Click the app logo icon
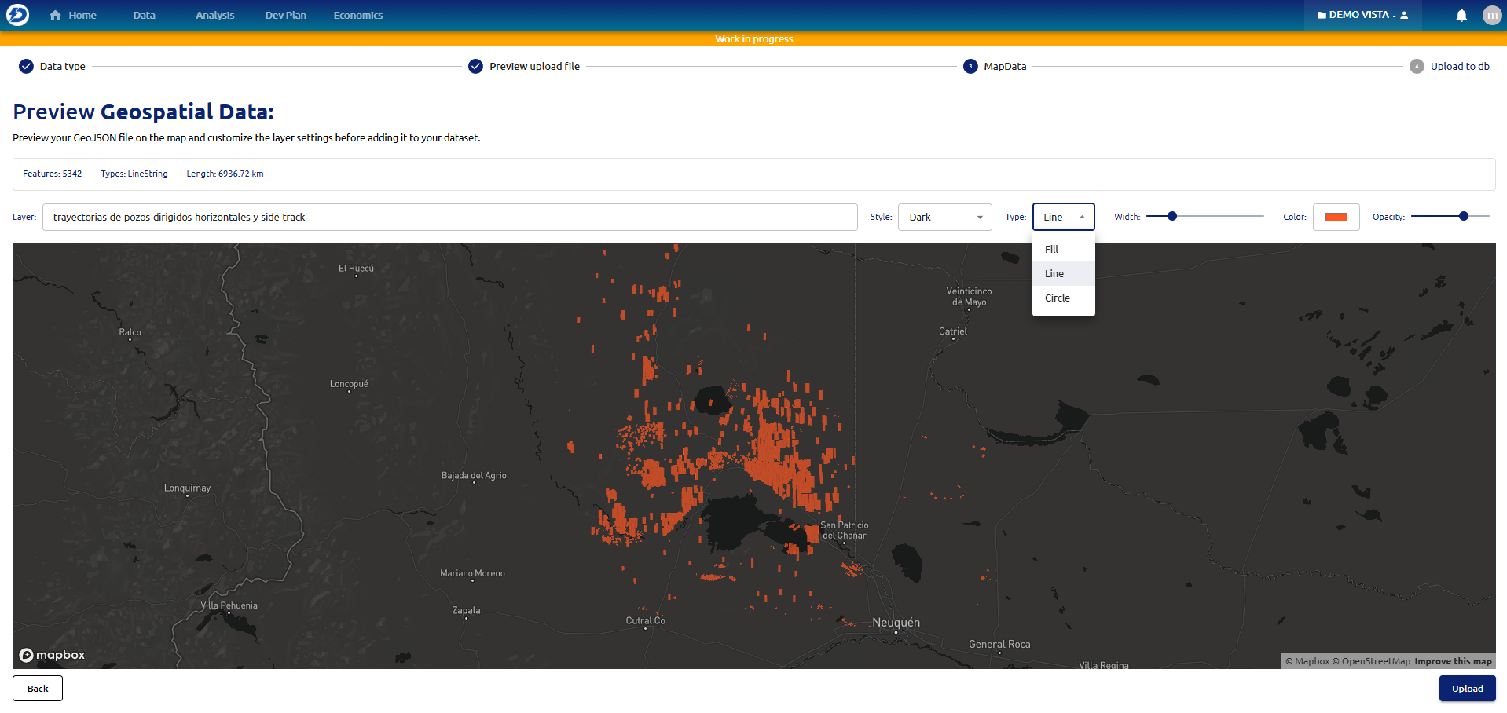1507x713 pixels. coord(17,15)
